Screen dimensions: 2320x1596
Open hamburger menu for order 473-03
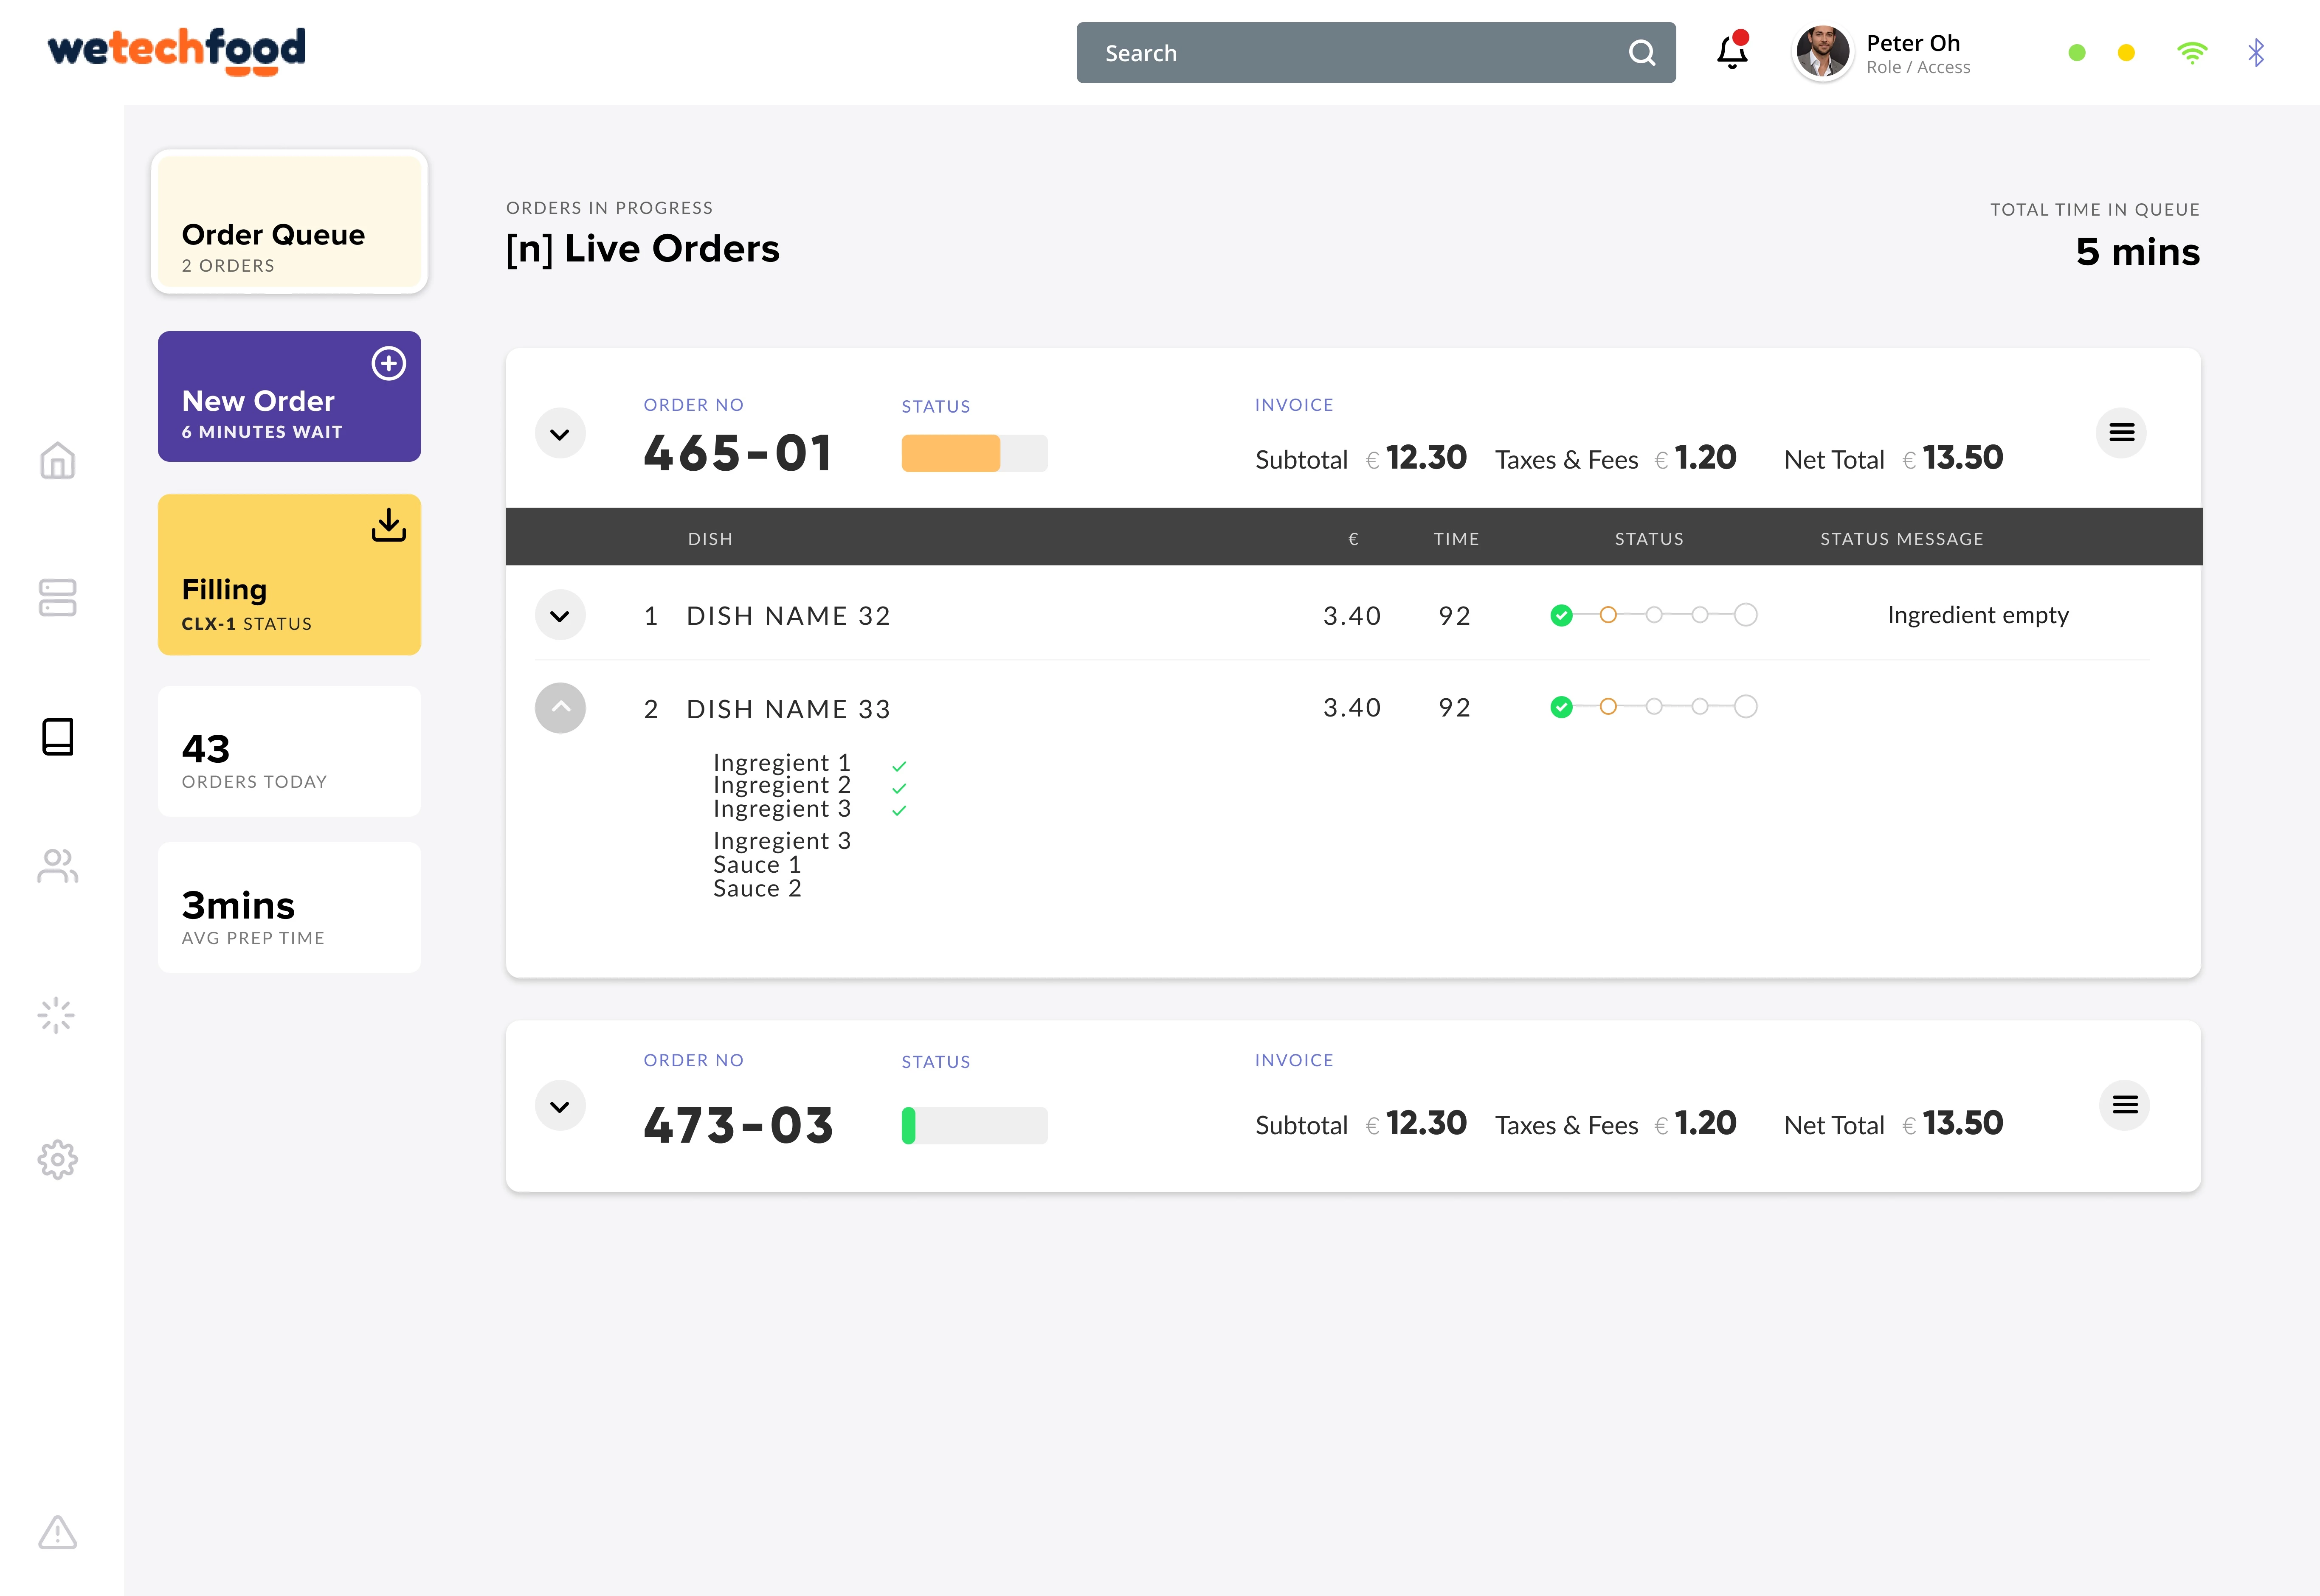[2124, 1105]
